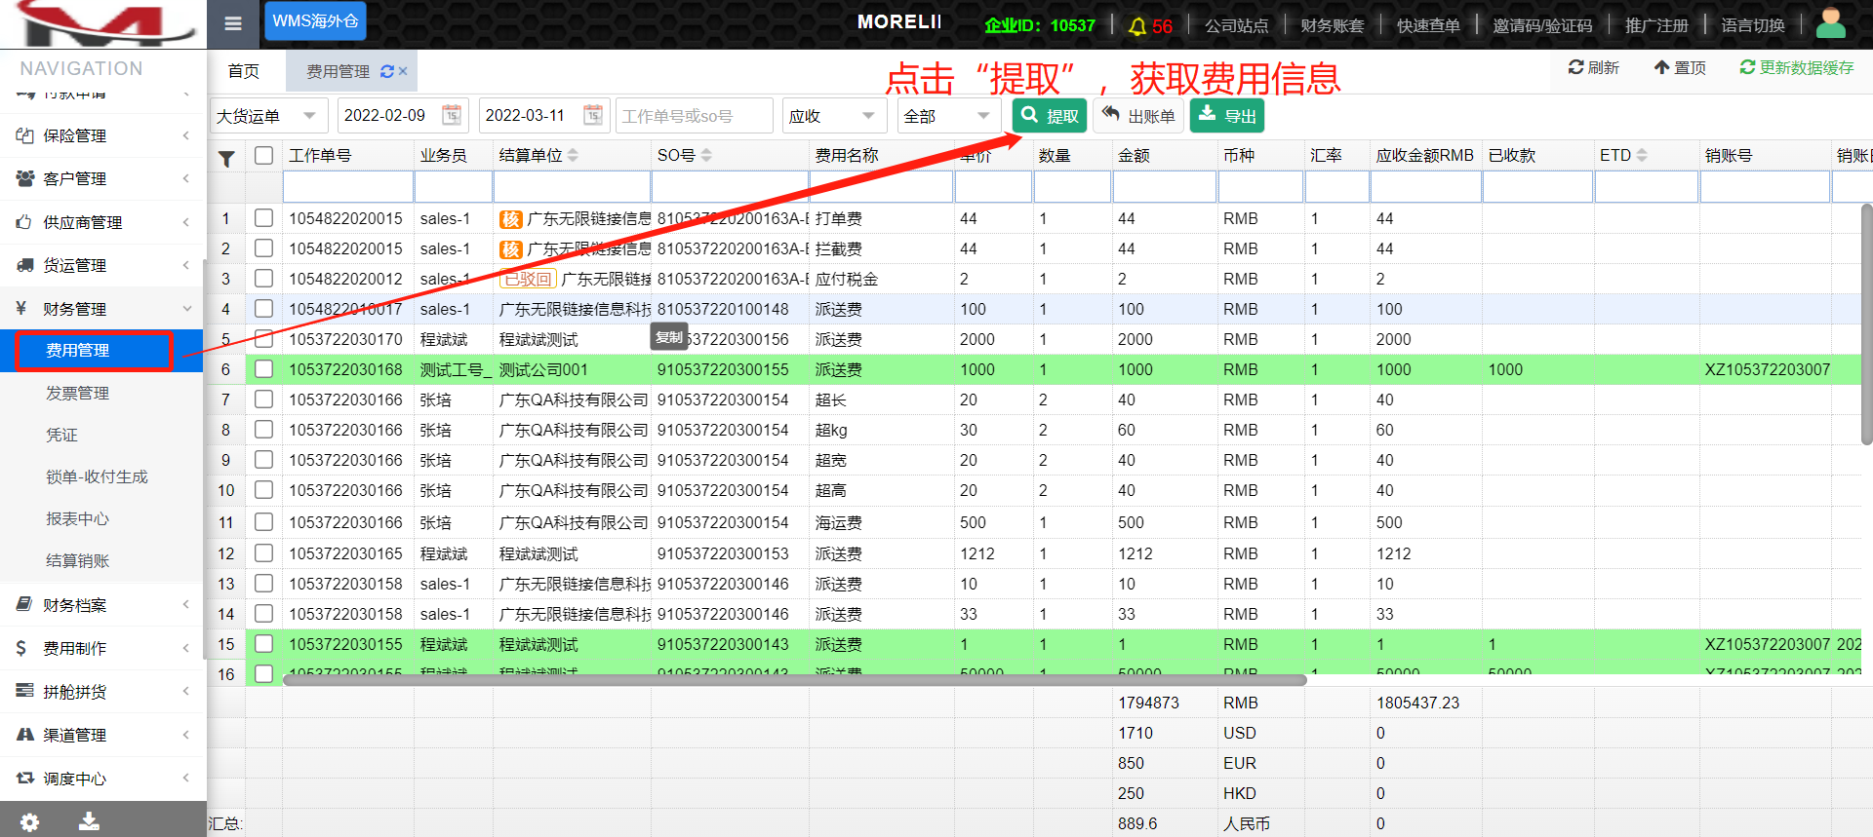This screenshot has height=837, width=1873.
Task: Click the table filter funnel icon
Action: click(x=226, y=158)
